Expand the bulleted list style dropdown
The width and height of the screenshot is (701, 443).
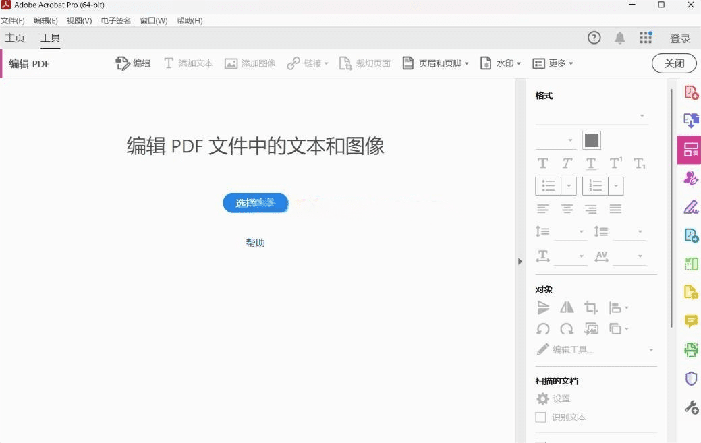coord(569,186)
